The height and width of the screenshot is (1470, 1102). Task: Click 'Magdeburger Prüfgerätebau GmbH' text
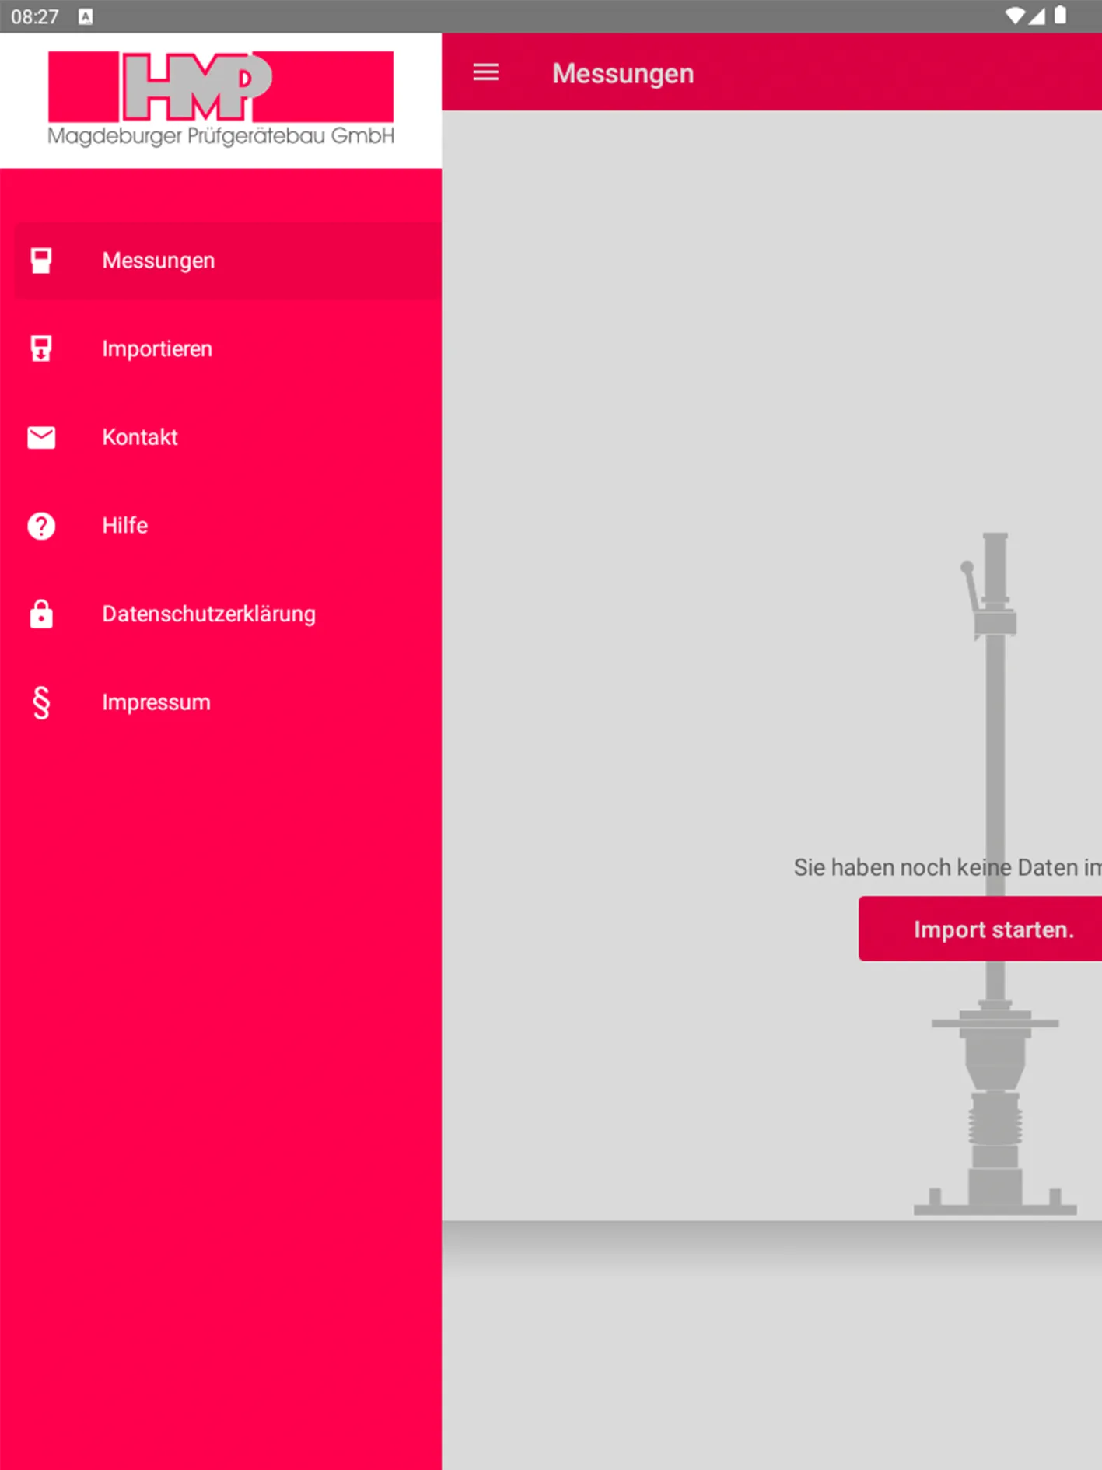click(x=221, y=136)
